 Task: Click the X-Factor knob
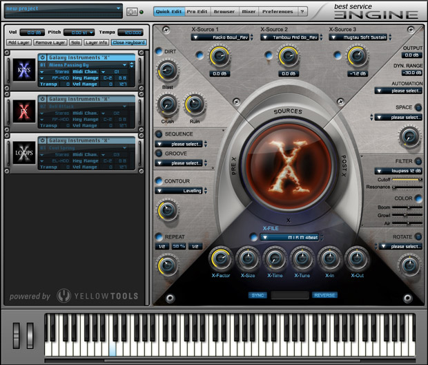220,259
